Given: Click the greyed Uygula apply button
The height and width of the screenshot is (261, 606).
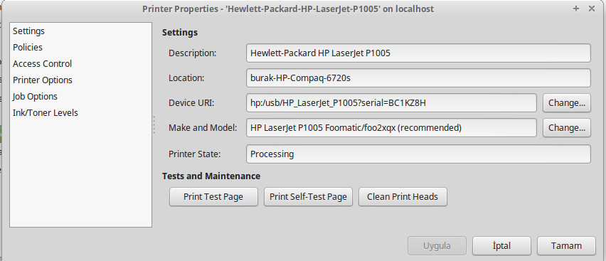Looking at the screenshot, I should 437,246.
